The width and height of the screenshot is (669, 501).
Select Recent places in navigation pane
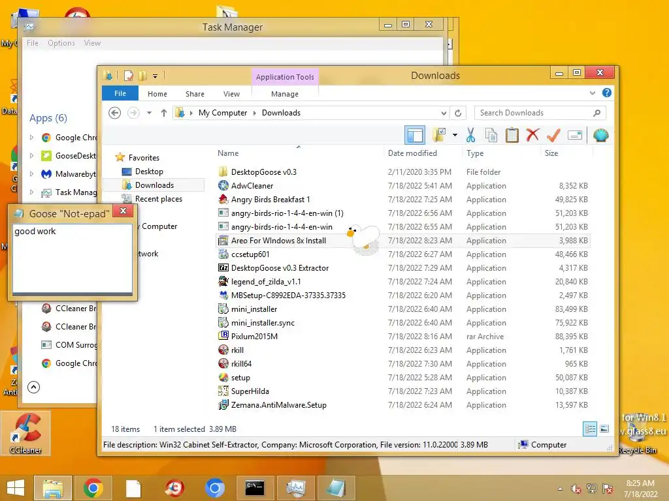(x=158, y=199)
